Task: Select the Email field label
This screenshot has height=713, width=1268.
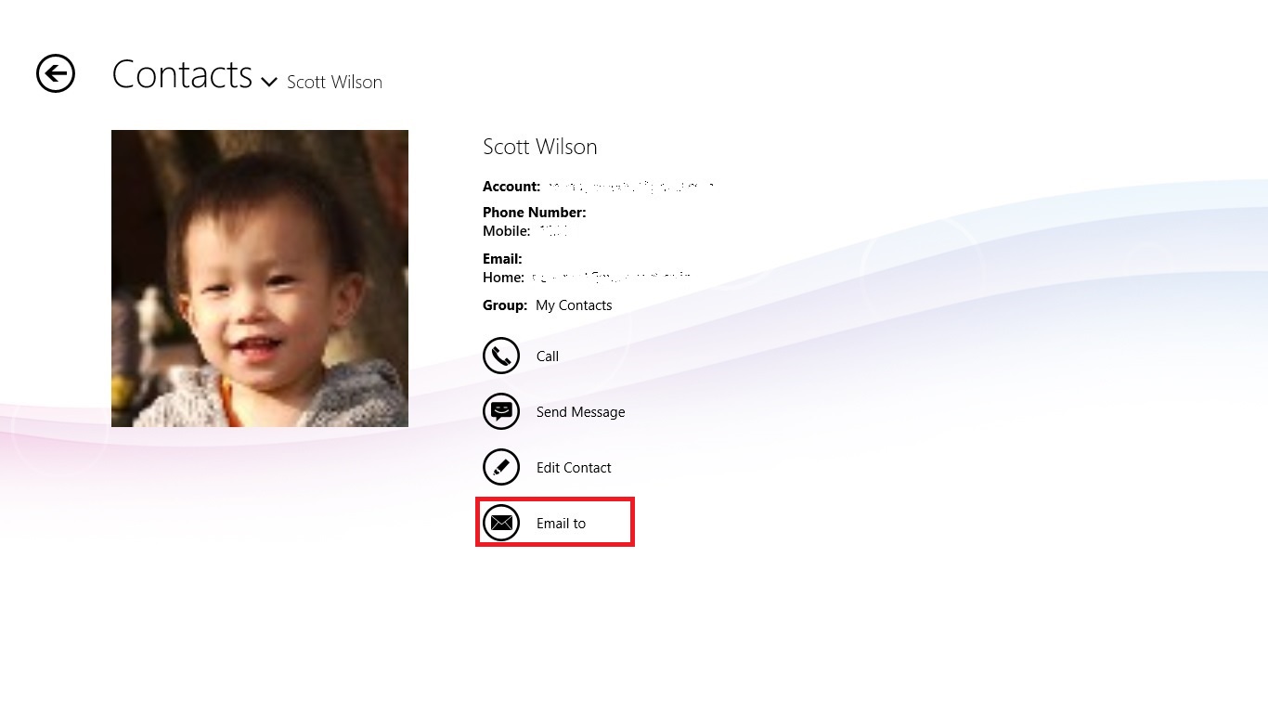Action: tap(502, 259)
